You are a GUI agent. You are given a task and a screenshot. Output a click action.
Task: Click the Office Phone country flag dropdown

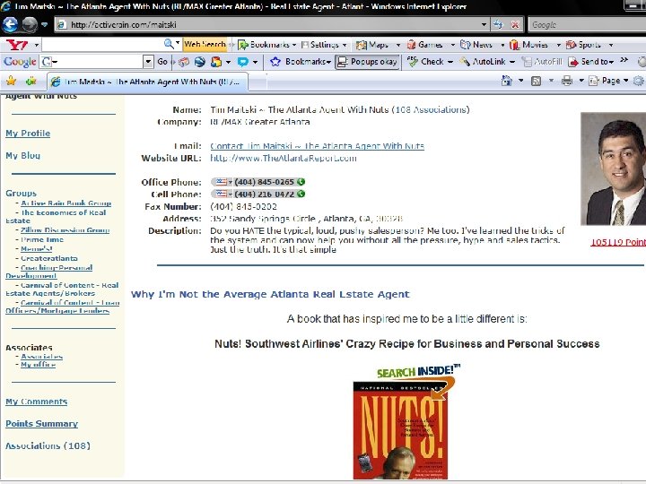pos(224,182)
